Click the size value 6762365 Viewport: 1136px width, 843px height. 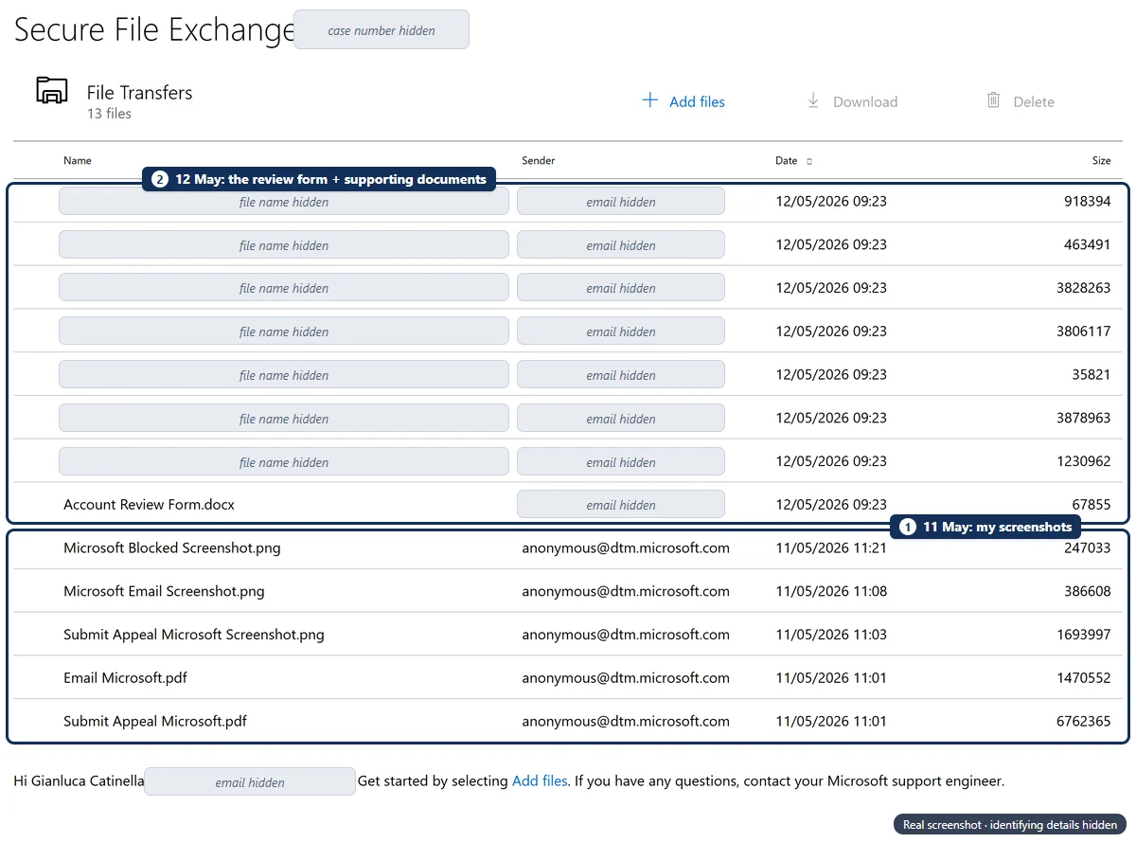pyautogui.click(x=1083, y=722)
